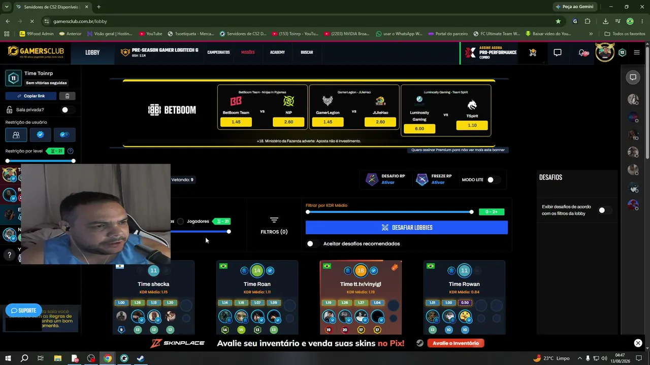The height and width of the screenshot is (365, 650).
Task: Open the Chrome tab search dropdown
Action: (x=7, y=7)
